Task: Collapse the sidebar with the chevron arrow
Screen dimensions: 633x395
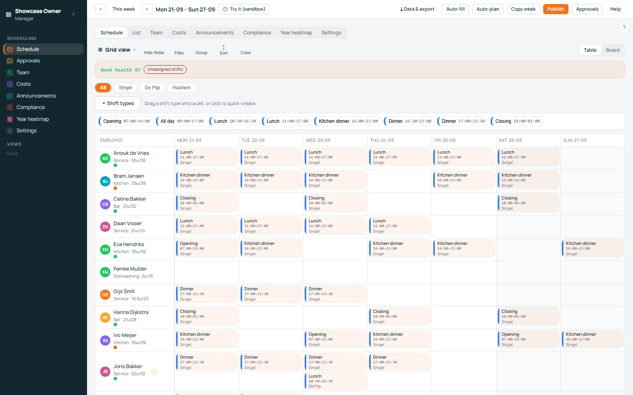Action: (74, 14)
